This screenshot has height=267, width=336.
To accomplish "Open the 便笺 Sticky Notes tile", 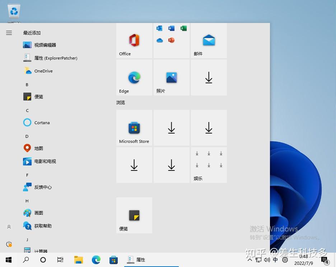I will coord(134,215).
